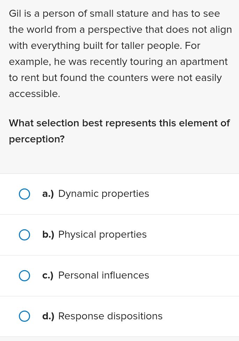Pick the Response dispositions radio circle
This screenshot has height=341, width=239.
[x=24, y=316]
